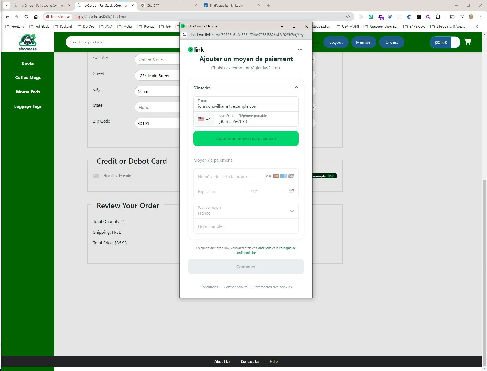487x371 pixels.
Task: Open Chrome three-dot menu
Action: click(x=481, y=17)
